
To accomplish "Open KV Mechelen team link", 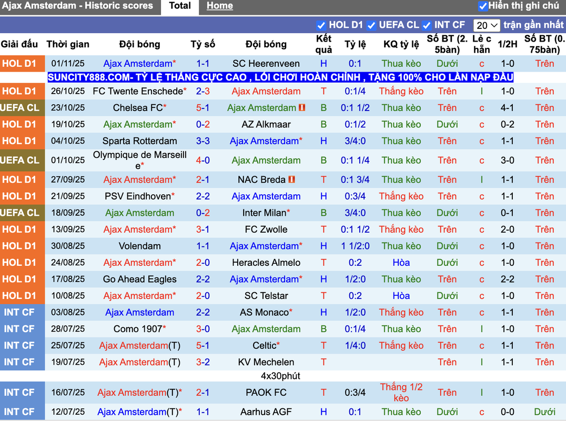I will coord(266,362).
